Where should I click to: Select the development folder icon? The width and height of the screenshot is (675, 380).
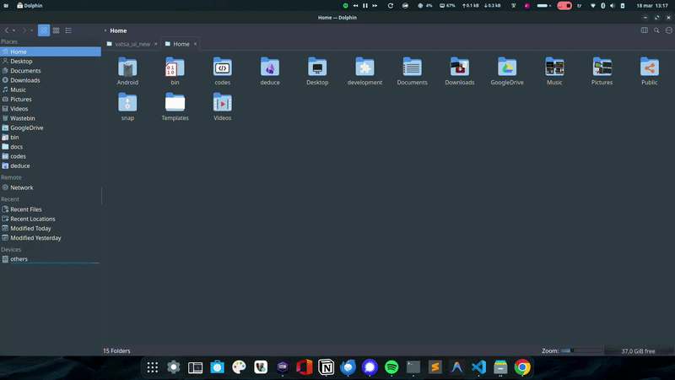(x=364, y=68)
